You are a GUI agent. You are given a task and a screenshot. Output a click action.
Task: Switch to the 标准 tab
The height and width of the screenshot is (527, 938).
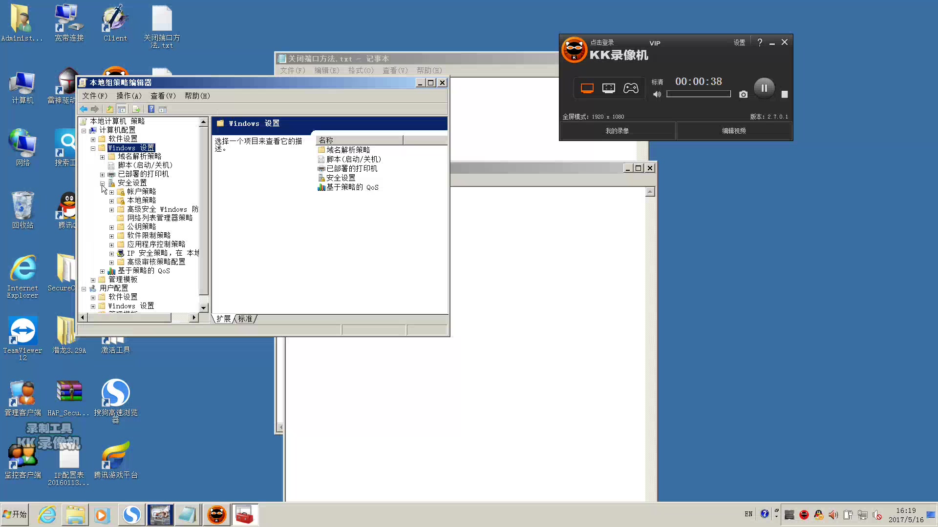(x=245, y=319)
